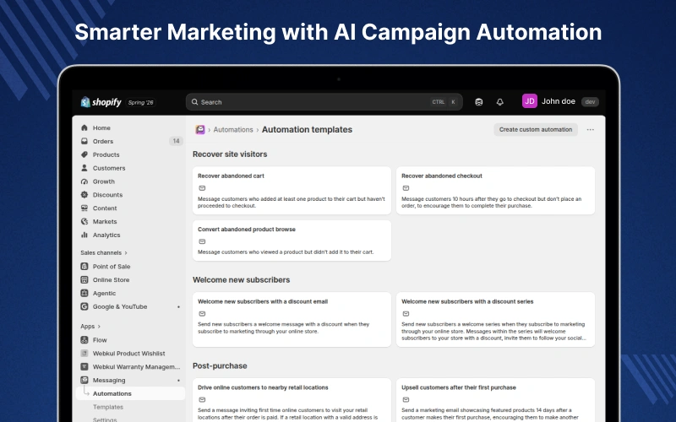Viewport: 676px width, 422px height.
Task: Click the Home icon in the sidebar
Action: (84, 128)
